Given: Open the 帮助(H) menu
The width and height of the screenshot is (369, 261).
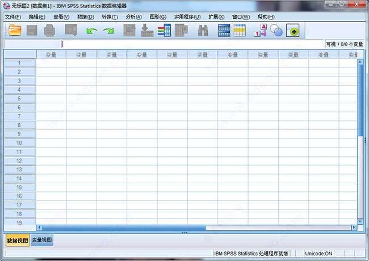Looking at the screenshot, I should (266, 17).
